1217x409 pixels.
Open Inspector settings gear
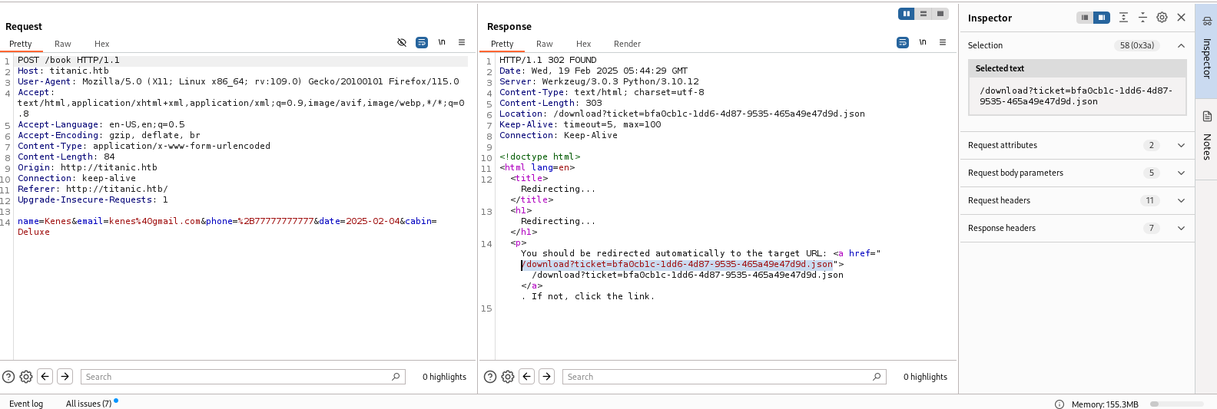click(x=1162, y=18)
